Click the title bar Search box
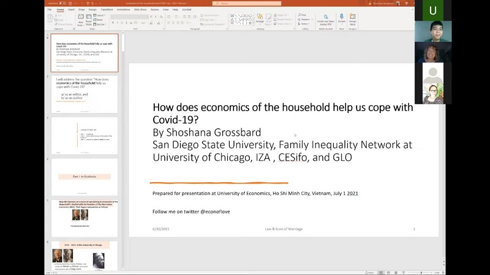Viewport: 490px width, 275px height. (247, 3)
